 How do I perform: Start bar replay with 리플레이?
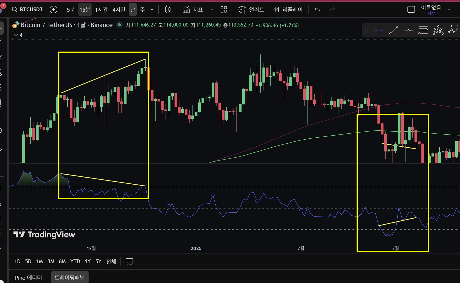point(287,10)
